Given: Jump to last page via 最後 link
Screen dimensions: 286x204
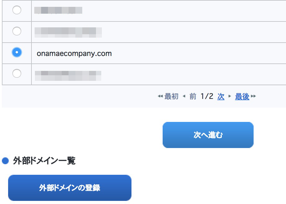Looking at the screenshot, I should tap(242, 96).
